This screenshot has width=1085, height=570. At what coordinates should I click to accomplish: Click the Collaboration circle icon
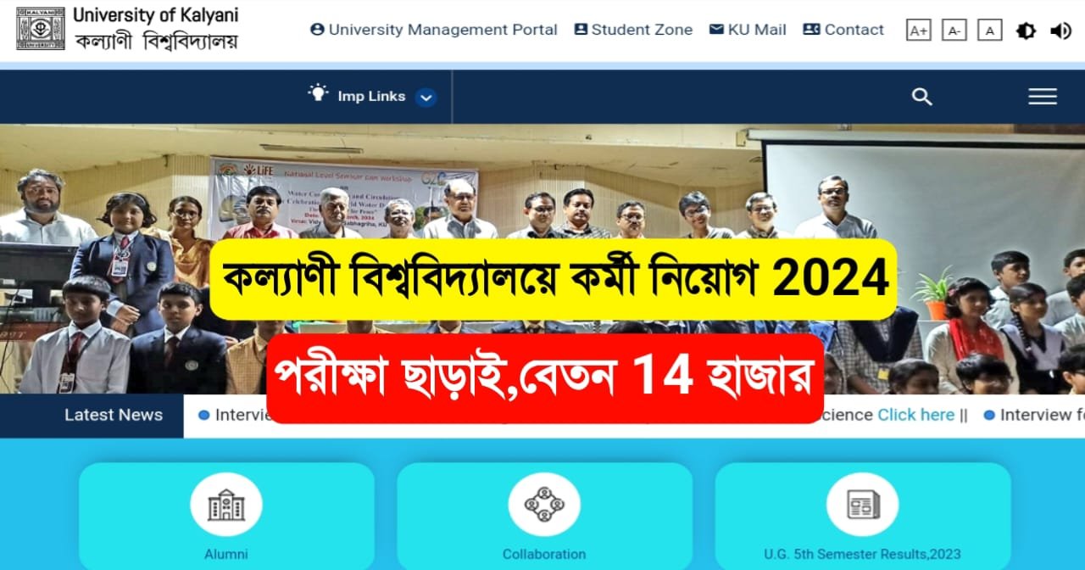544,505
